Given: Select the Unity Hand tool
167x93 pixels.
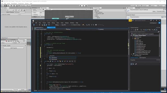Looking at the screenshot, I should pyautogui.click(x=3, y=6).
